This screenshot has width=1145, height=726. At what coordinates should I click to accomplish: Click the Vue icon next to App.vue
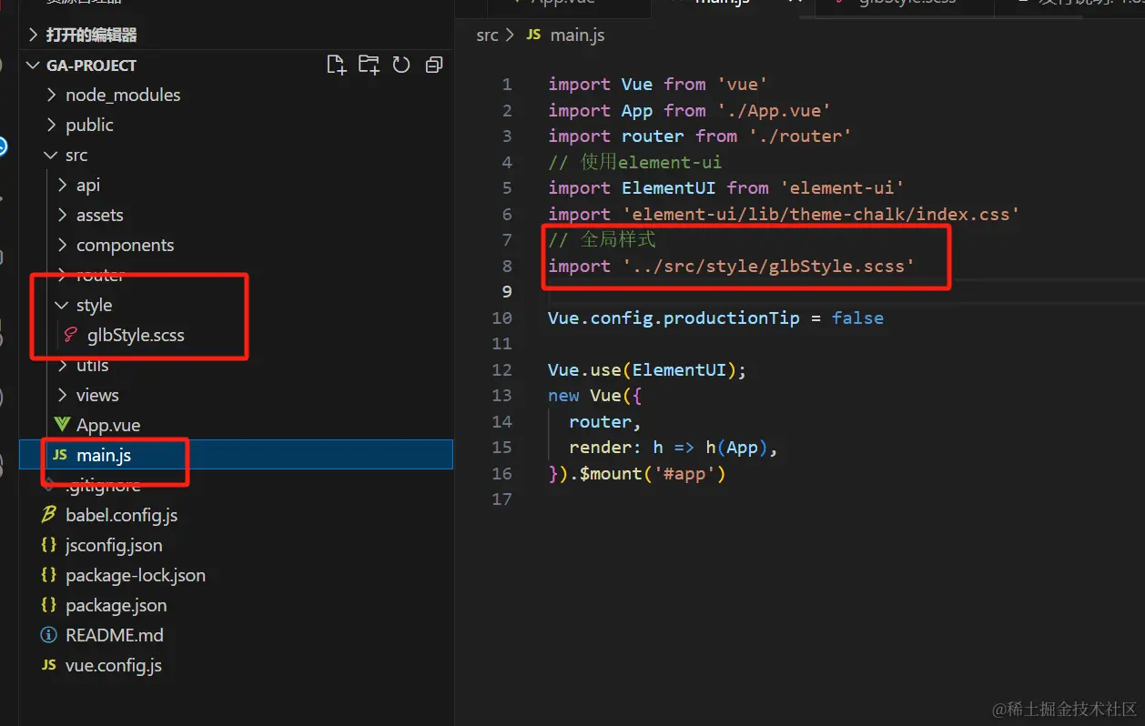(62, 425)
